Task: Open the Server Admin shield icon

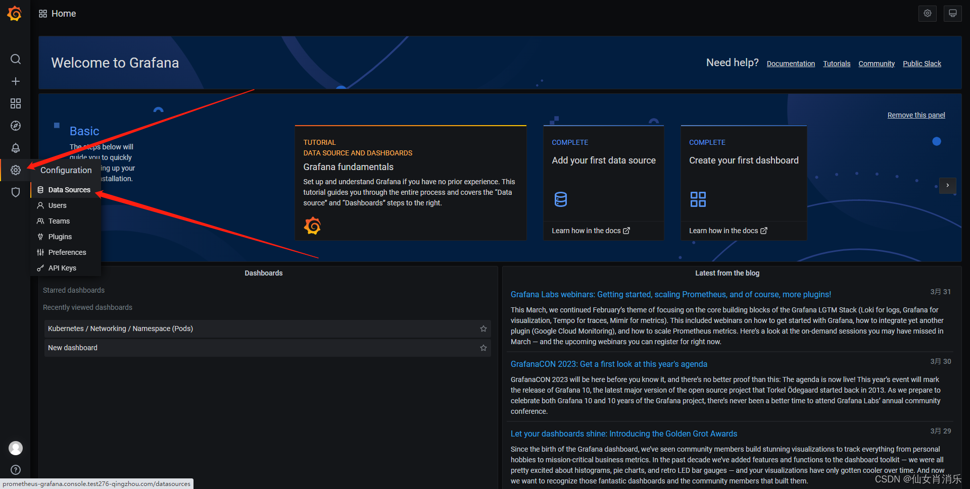Action: 16,192
